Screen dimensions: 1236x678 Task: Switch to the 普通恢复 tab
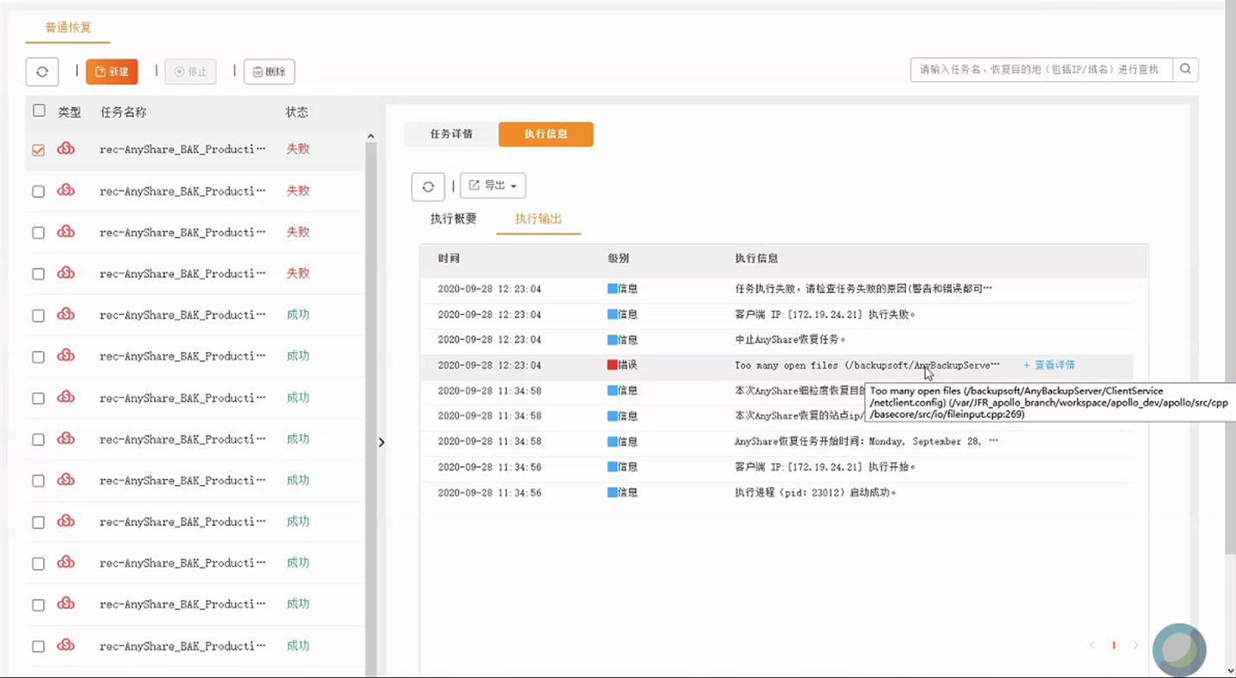point(68,28)
